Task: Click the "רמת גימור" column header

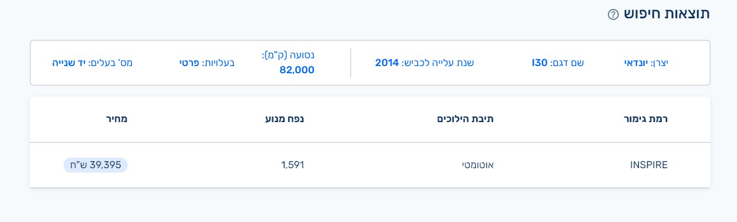Action: click(645, 118)
